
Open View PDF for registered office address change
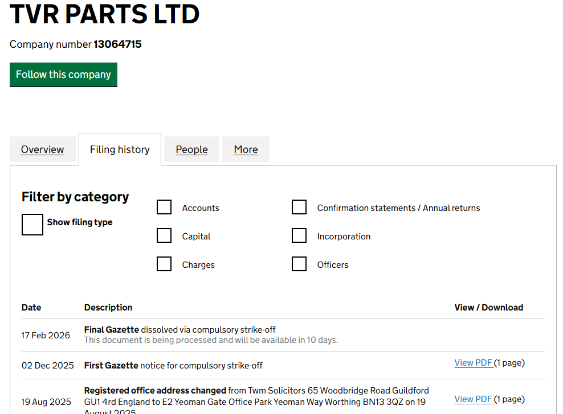[474, 399]
